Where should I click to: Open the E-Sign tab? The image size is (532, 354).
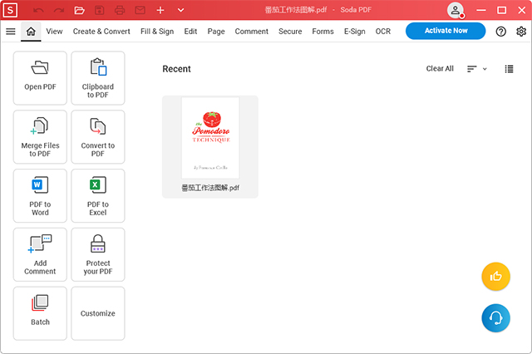pos(354,32)
